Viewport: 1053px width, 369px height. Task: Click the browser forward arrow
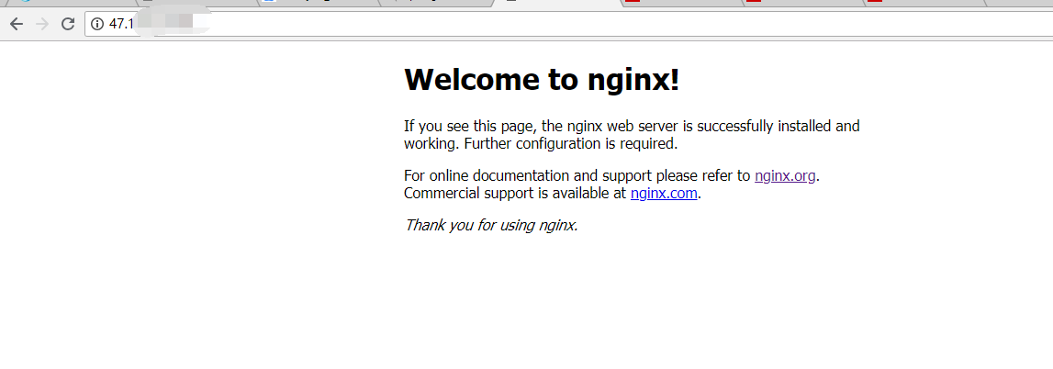pyautogui.click(x=41, y=24)
